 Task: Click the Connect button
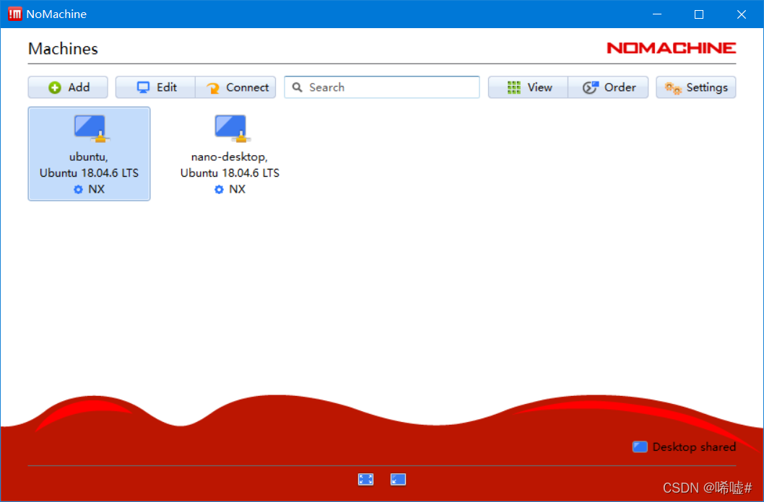coord(236,87)
